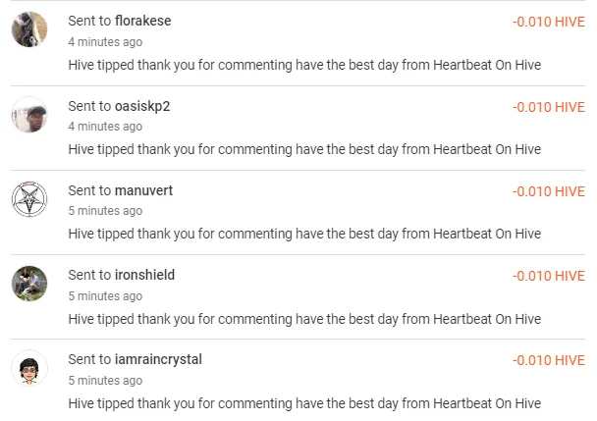Select the memo text on ironshield's transfer

click(304, 319)
